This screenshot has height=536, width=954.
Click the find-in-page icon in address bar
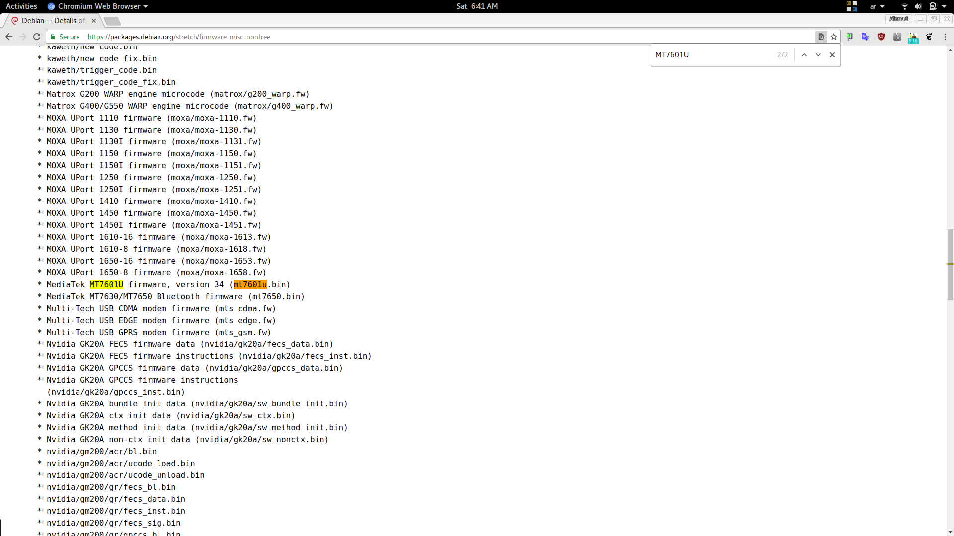point(821,37)
